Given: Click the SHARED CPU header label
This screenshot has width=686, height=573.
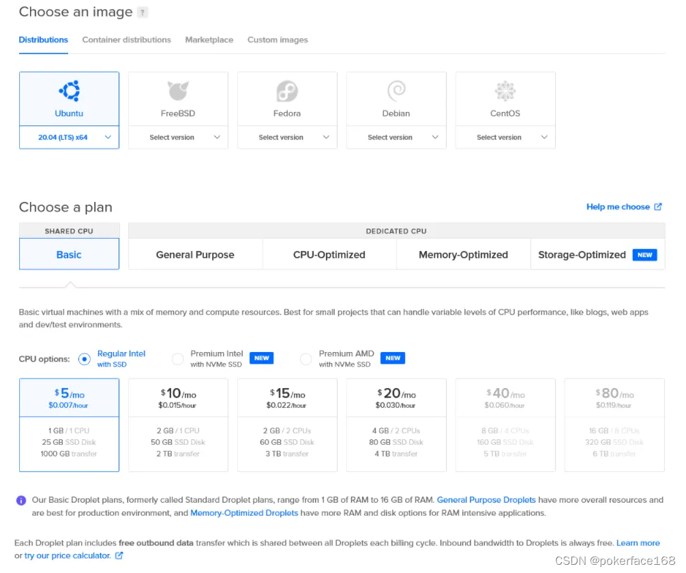Looking at the screenshot, I should pyautogui.click(x=69, y=231).
